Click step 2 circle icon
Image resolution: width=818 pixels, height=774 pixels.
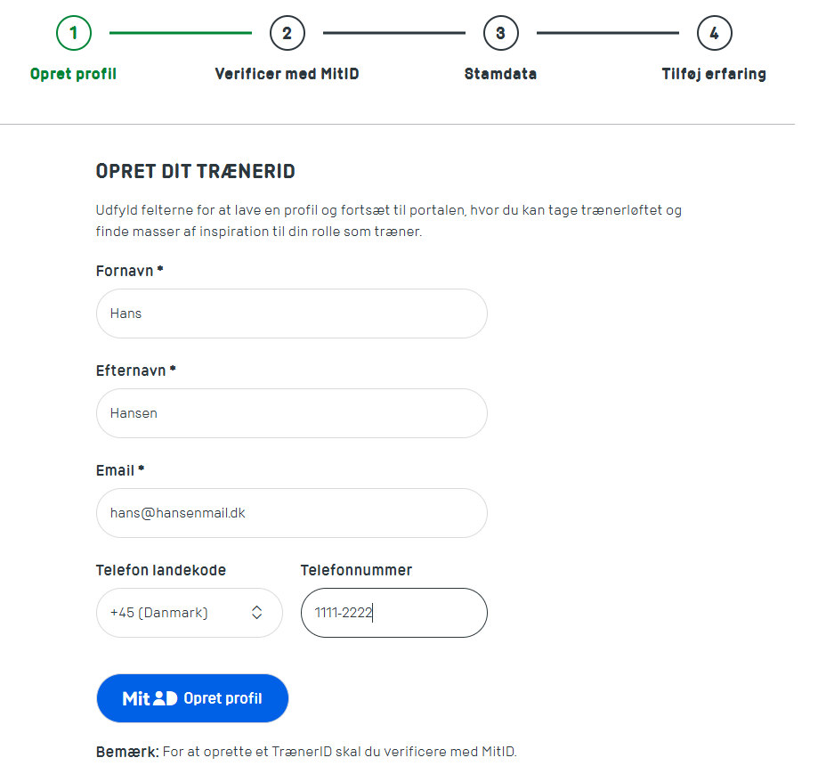(x=287, y=33)
